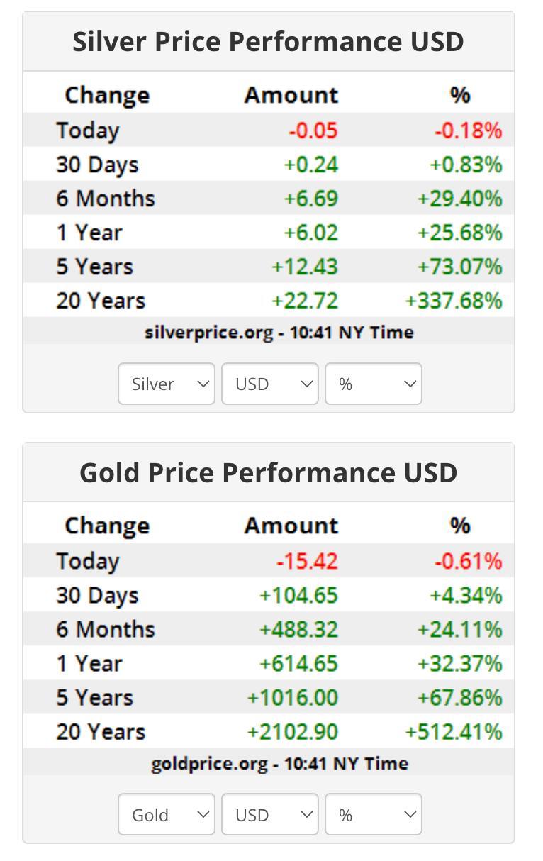Expand the USD currency dropdown under gold table

270,814
